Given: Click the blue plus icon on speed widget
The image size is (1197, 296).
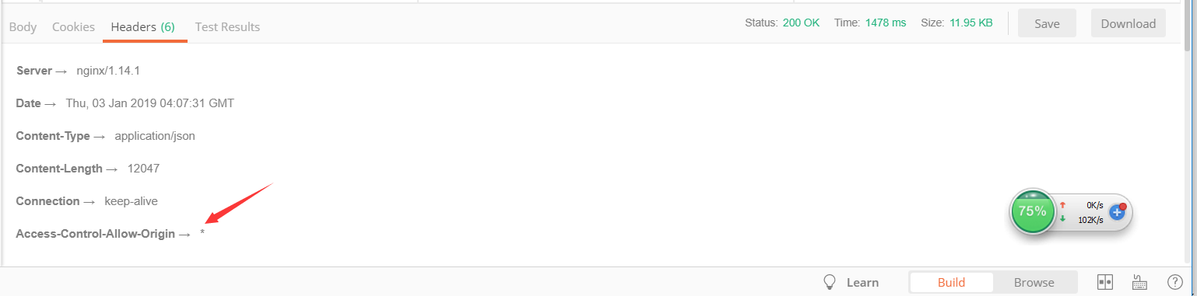Looking at the screenshot, I should tap(1117, 211).
